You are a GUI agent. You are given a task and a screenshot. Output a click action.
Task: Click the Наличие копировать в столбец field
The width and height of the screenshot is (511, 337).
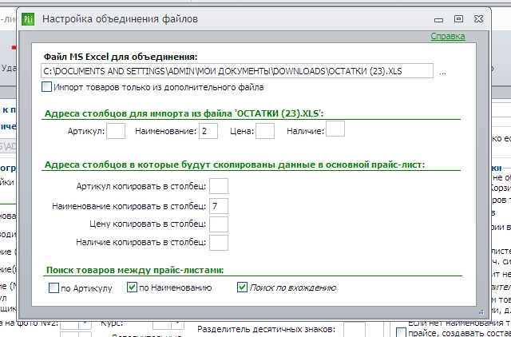218,243
